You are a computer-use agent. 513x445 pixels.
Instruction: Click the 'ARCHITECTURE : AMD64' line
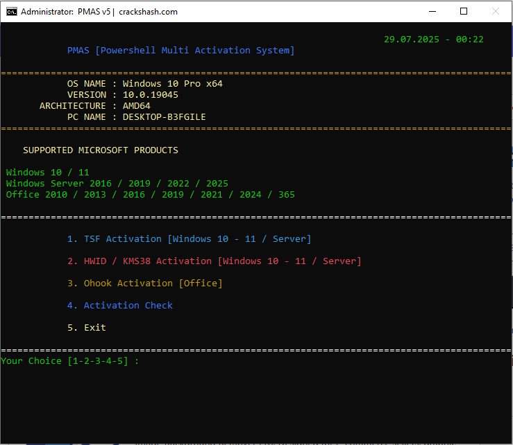pyautogui.click(x=95, y=106)
